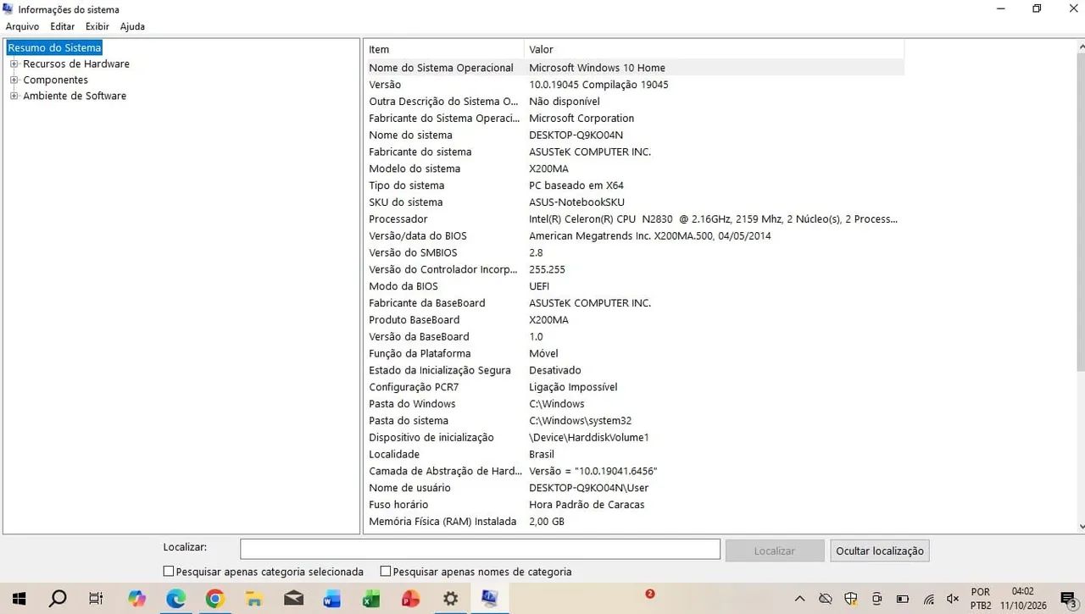Screen dimensions: 1085x614
Task: Click the Valor column header
Action: tap(715, 49)
